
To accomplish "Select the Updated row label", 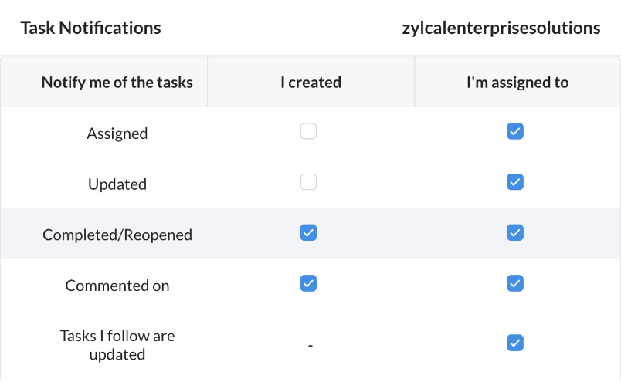I will click(x=117, y=184).
